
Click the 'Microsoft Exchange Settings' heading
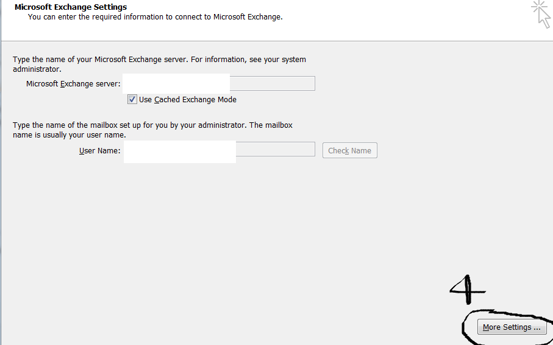pos(71,7)
